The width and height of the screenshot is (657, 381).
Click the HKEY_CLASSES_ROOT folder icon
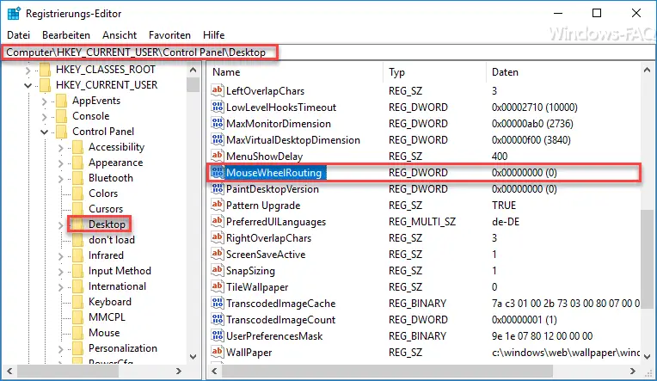coord(46,70)
